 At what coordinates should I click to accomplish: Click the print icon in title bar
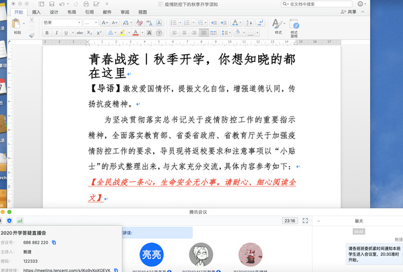pos(86,4)
